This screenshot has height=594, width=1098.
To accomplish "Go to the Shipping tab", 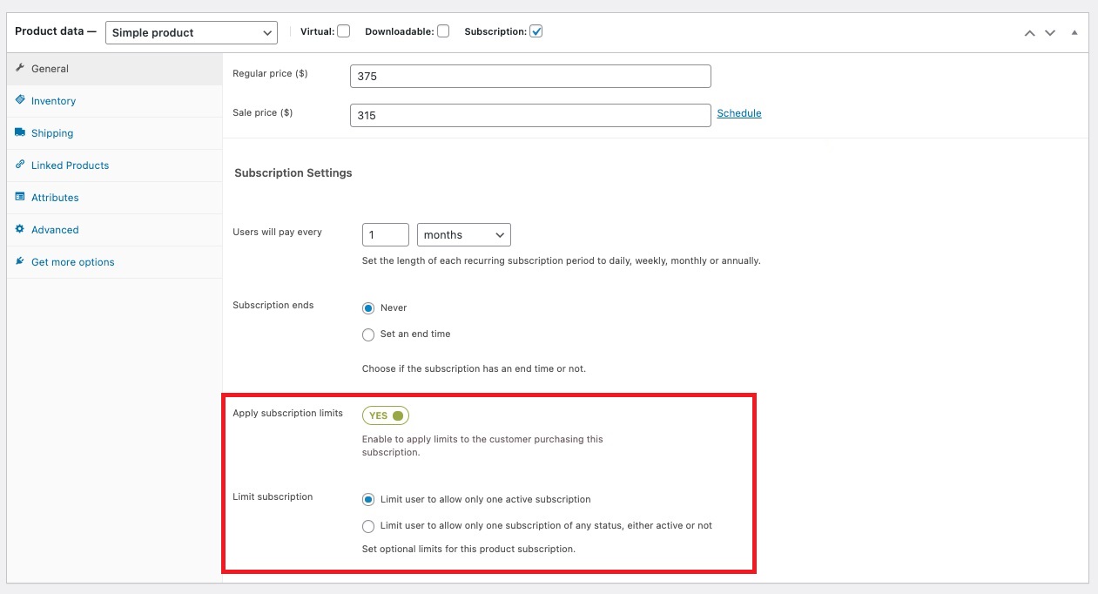I will point(114,133).
